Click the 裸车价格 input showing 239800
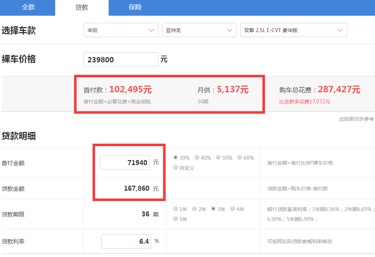 (x=121, y=60)
